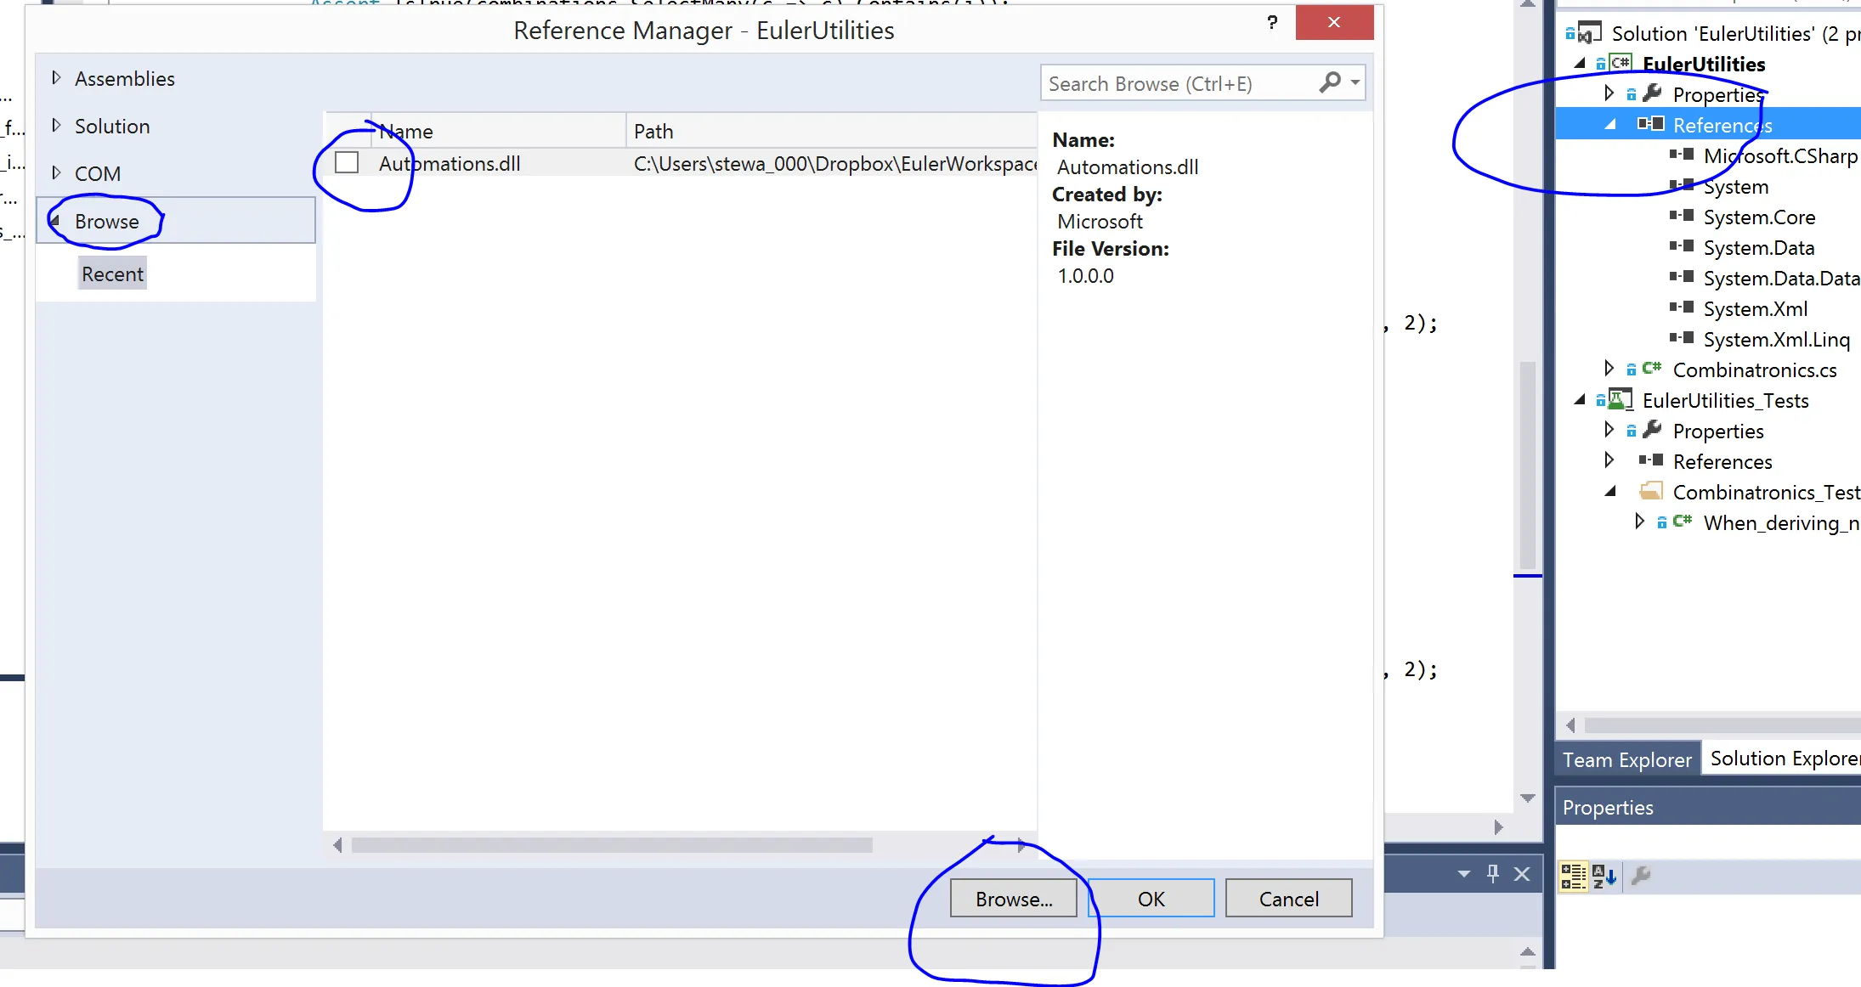The height and width of the screenshot is (987, 1861).
Task: Click the Automations.dll path cell
Action: coord(834,163)
